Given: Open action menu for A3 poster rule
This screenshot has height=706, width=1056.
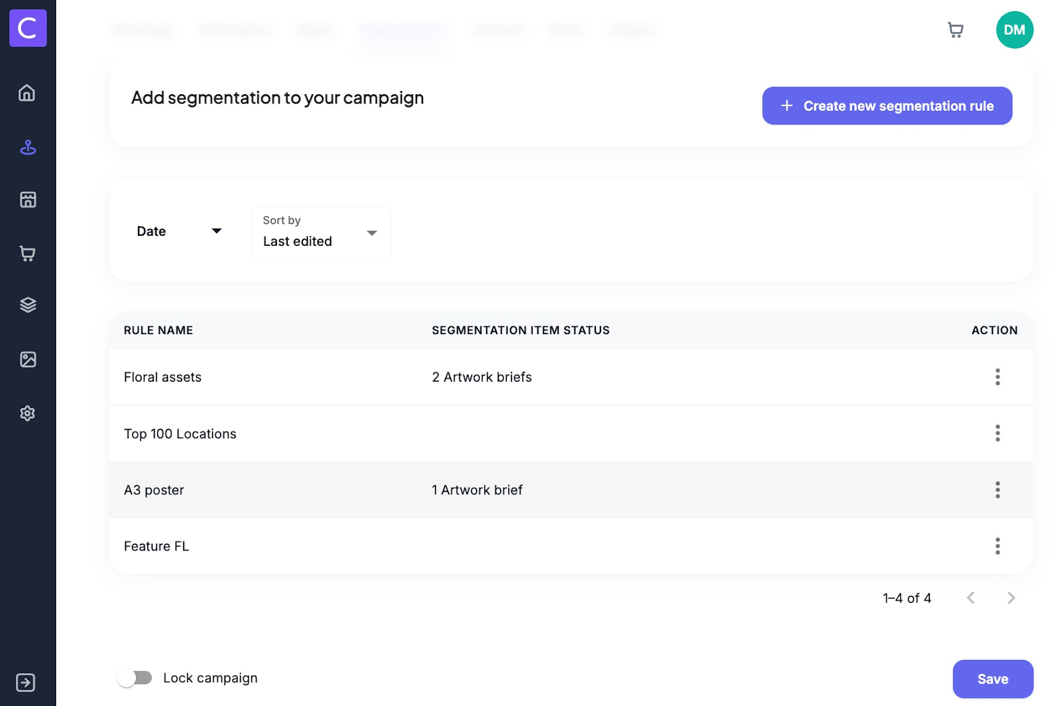Looking at the screenshot, I should (997, 490).
